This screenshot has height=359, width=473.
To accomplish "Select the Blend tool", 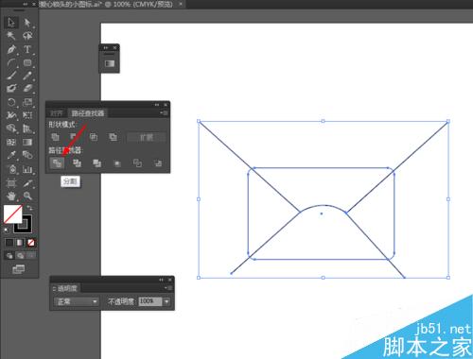I will point(27,155).
